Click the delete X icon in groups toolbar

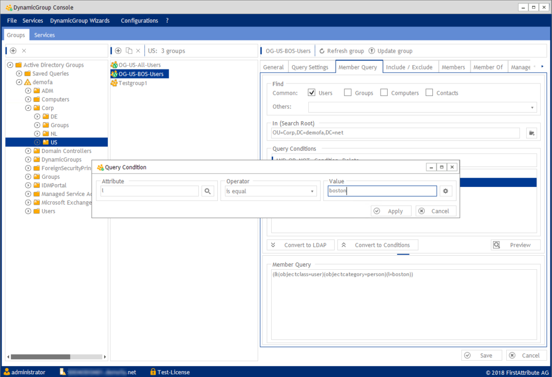pyautogui.click(x=138, y=51)
